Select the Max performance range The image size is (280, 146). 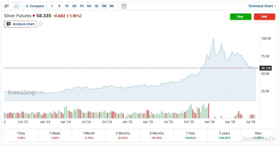259,135
